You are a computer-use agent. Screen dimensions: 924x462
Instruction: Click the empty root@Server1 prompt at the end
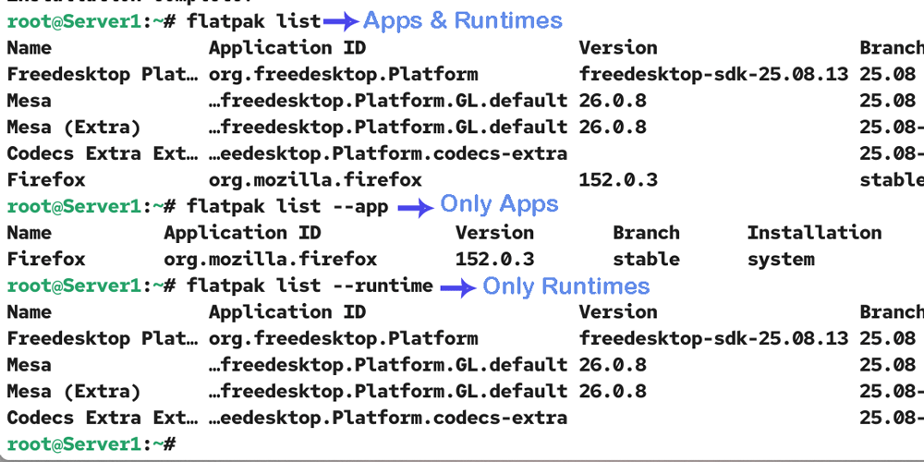tap(91, 444)
